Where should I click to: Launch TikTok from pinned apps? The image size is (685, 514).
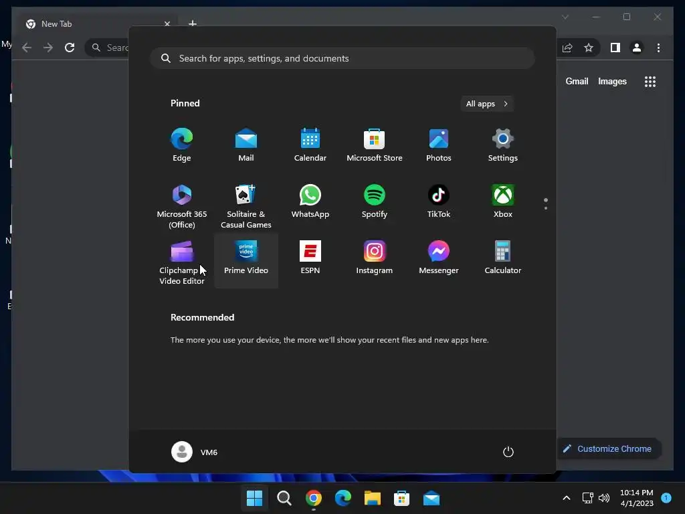439,201
